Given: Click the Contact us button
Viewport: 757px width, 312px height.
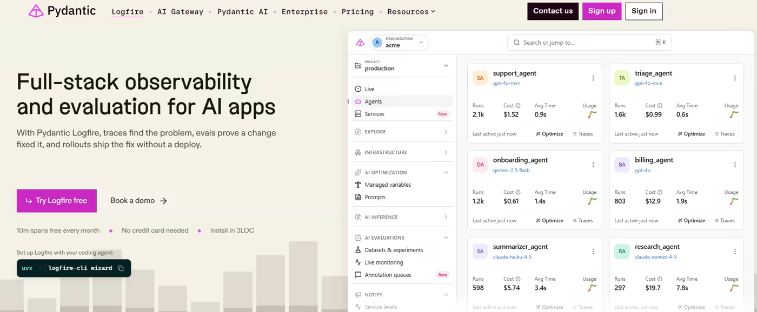Looking at the screenshot, I should pyautogui.click(x=553, y=11).
